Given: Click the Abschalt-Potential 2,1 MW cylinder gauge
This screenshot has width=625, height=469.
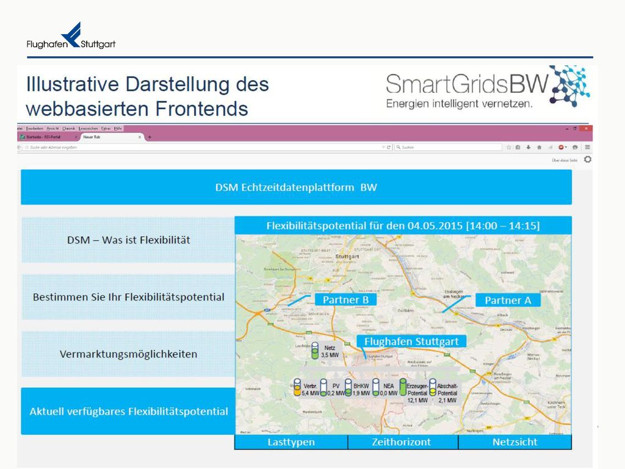Looking at the screenshot, I should click(x=433, y=387).
